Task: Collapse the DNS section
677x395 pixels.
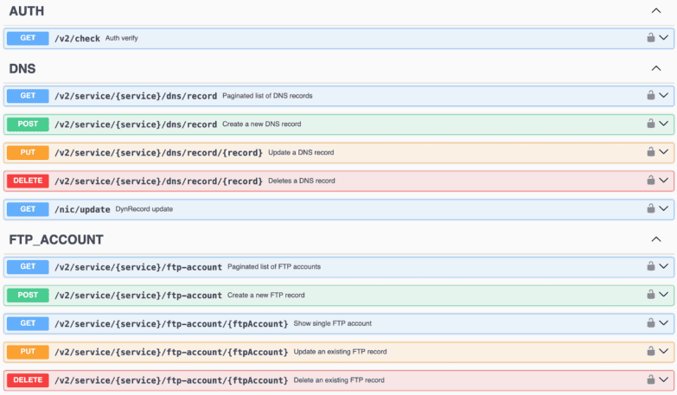Action: (656, 68)
